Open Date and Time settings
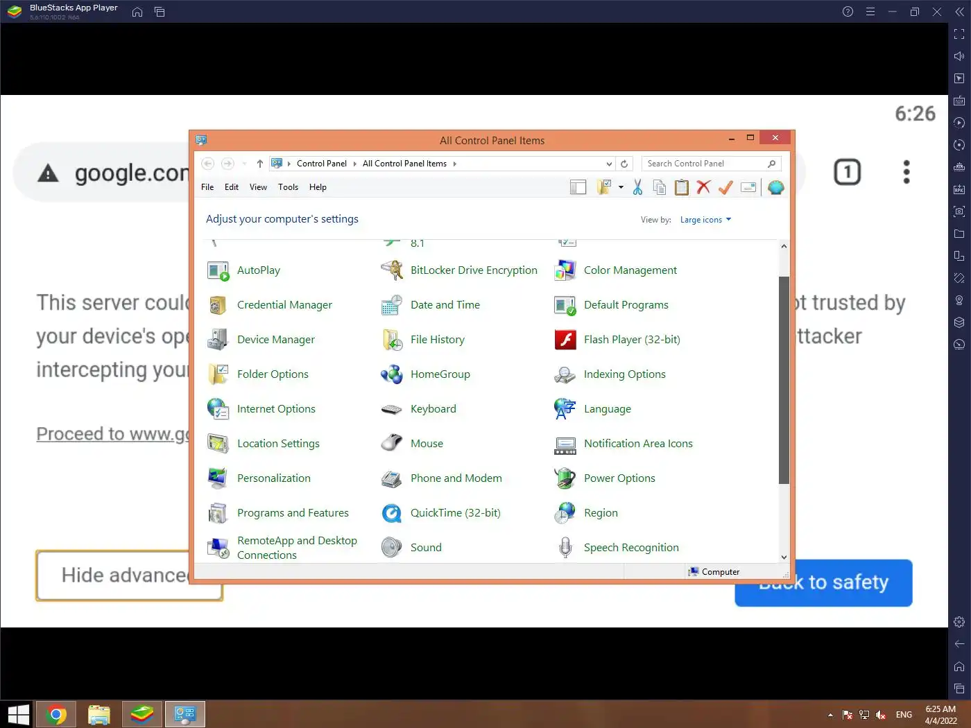The height and width of the screenshot is (728, 971). [x=431, y=305]
